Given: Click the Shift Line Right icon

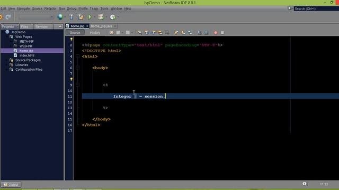Looking at the screenshot, I should 206,33.
